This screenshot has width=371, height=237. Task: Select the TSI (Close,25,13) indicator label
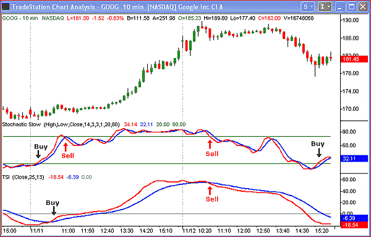23,177
